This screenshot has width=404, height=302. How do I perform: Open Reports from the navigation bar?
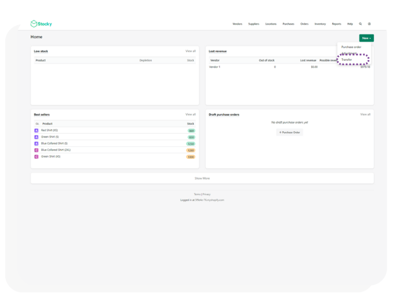click(x=336, y=24)
